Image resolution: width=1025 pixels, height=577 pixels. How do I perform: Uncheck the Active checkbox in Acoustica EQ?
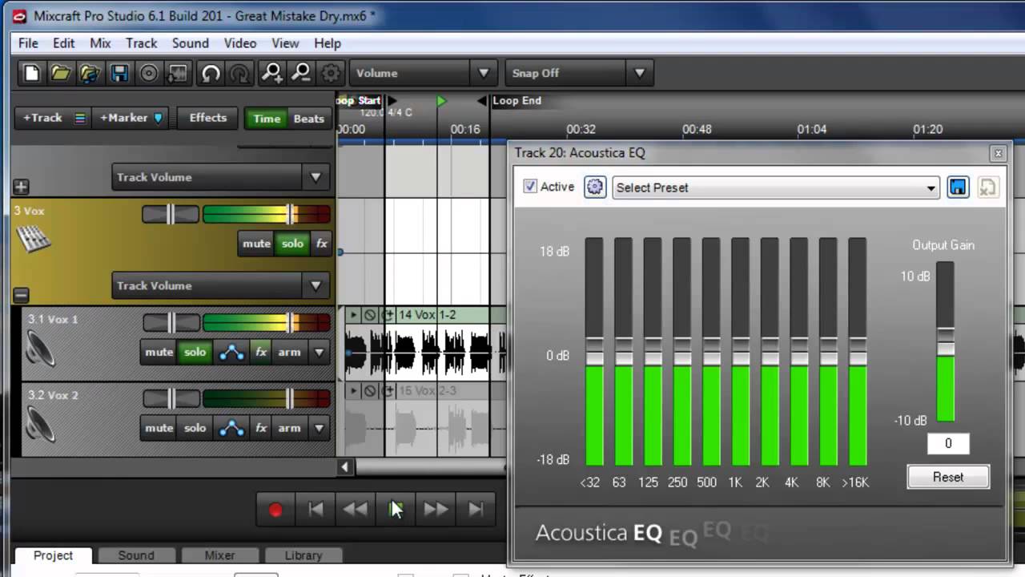[529, 186]
